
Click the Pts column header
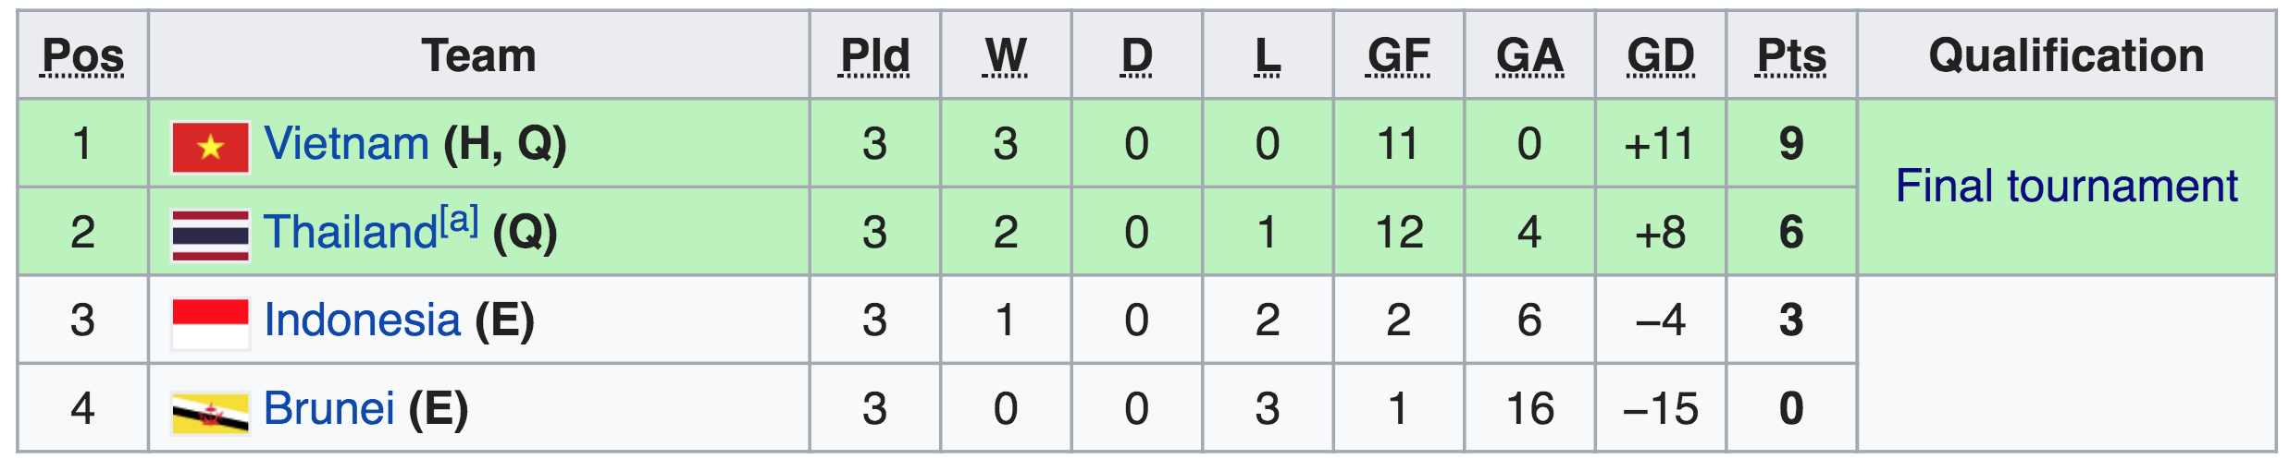[1791, 56]
